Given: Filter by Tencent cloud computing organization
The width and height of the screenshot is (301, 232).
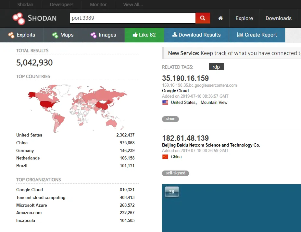Looking at the screenshot, I should [41, 197].
